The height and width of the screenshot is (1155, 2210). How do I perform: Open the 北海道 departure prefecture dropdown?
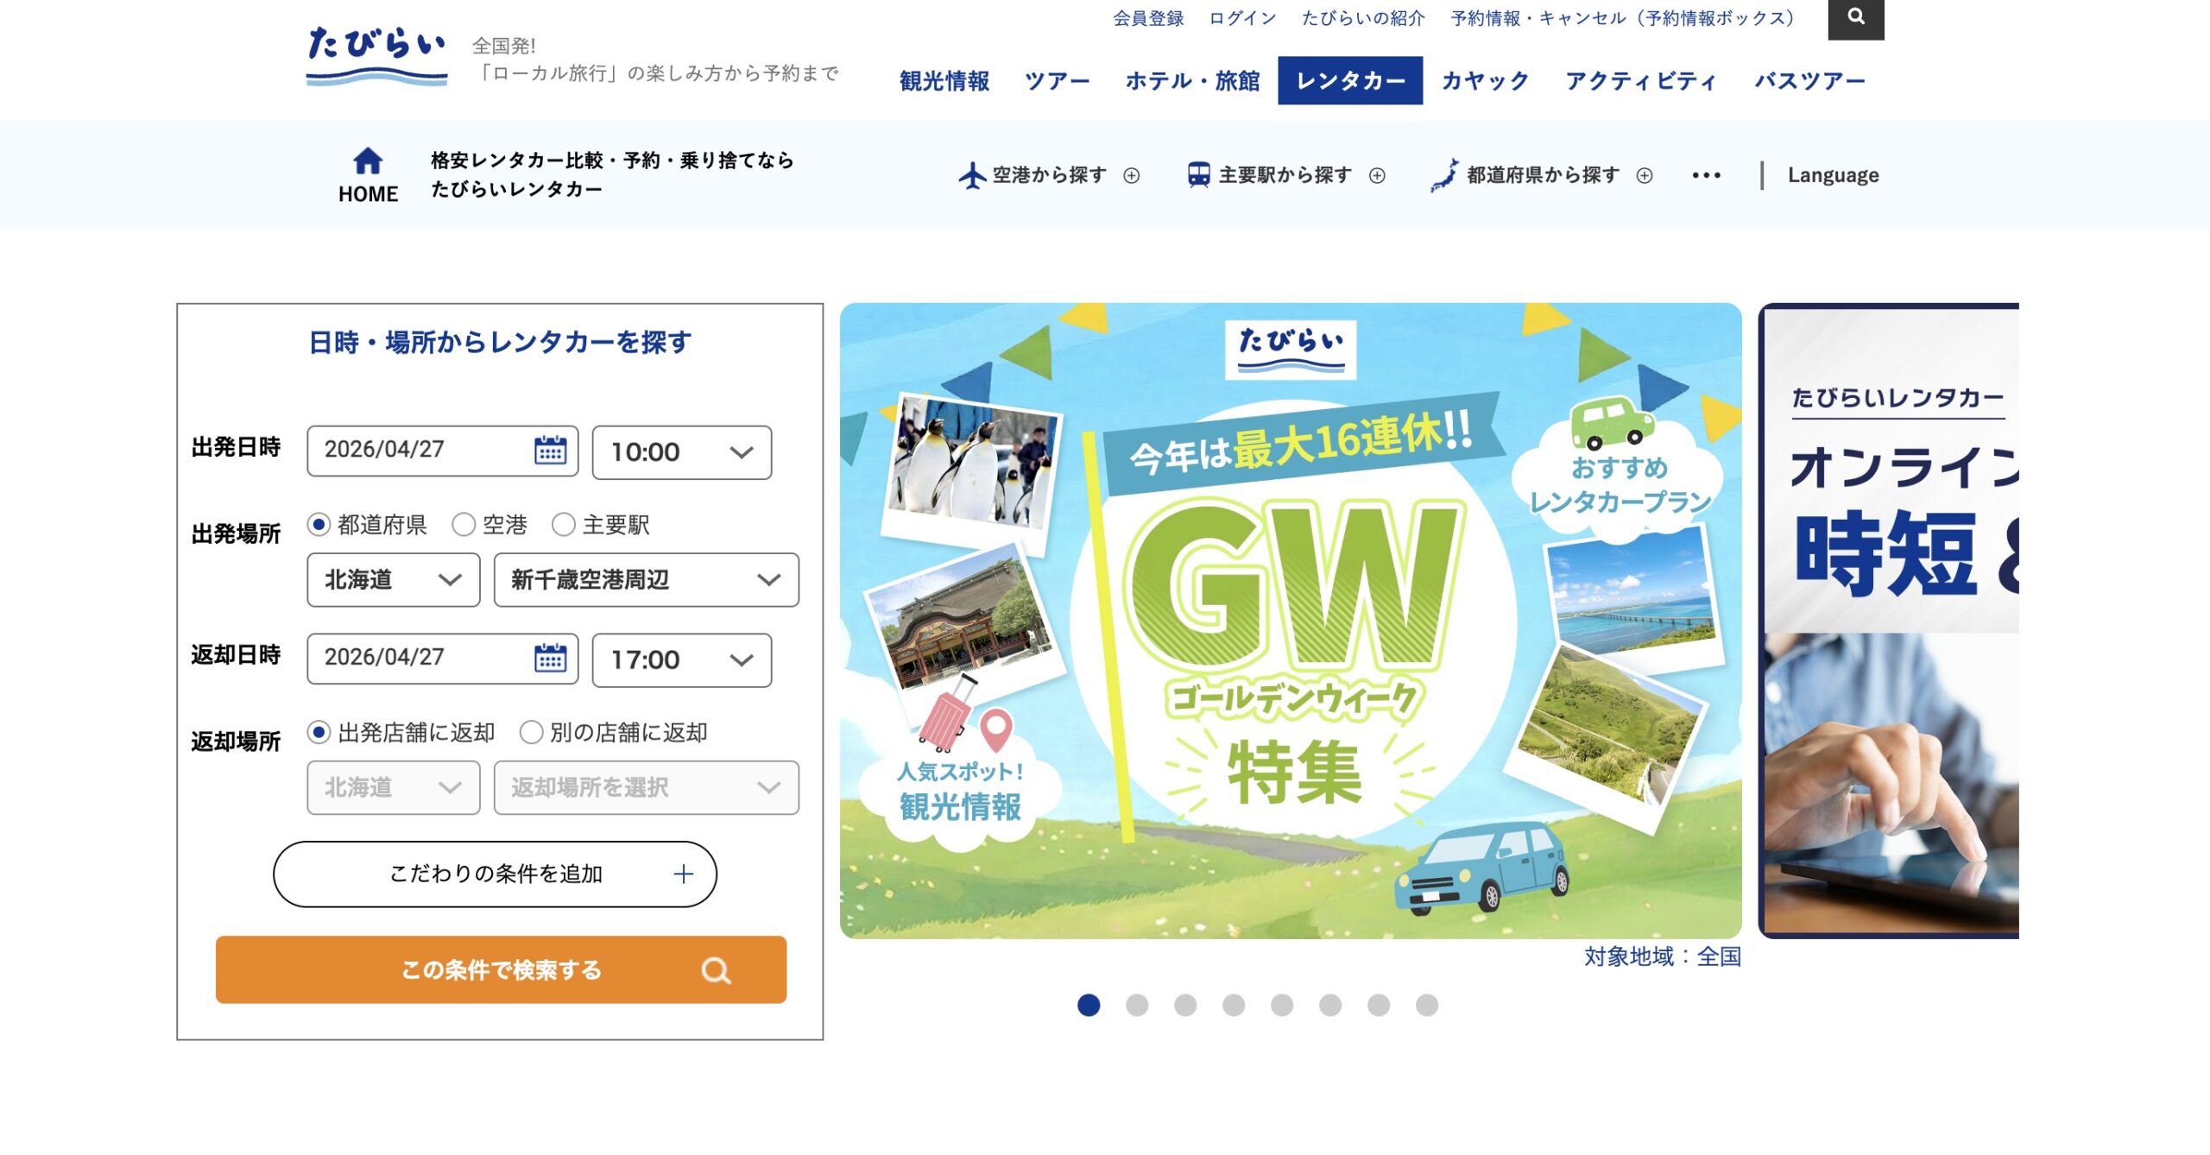click(394, 579)
